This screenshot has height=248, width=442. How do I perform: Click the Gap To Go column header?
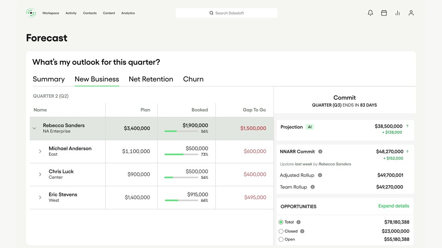pos(254,110)
